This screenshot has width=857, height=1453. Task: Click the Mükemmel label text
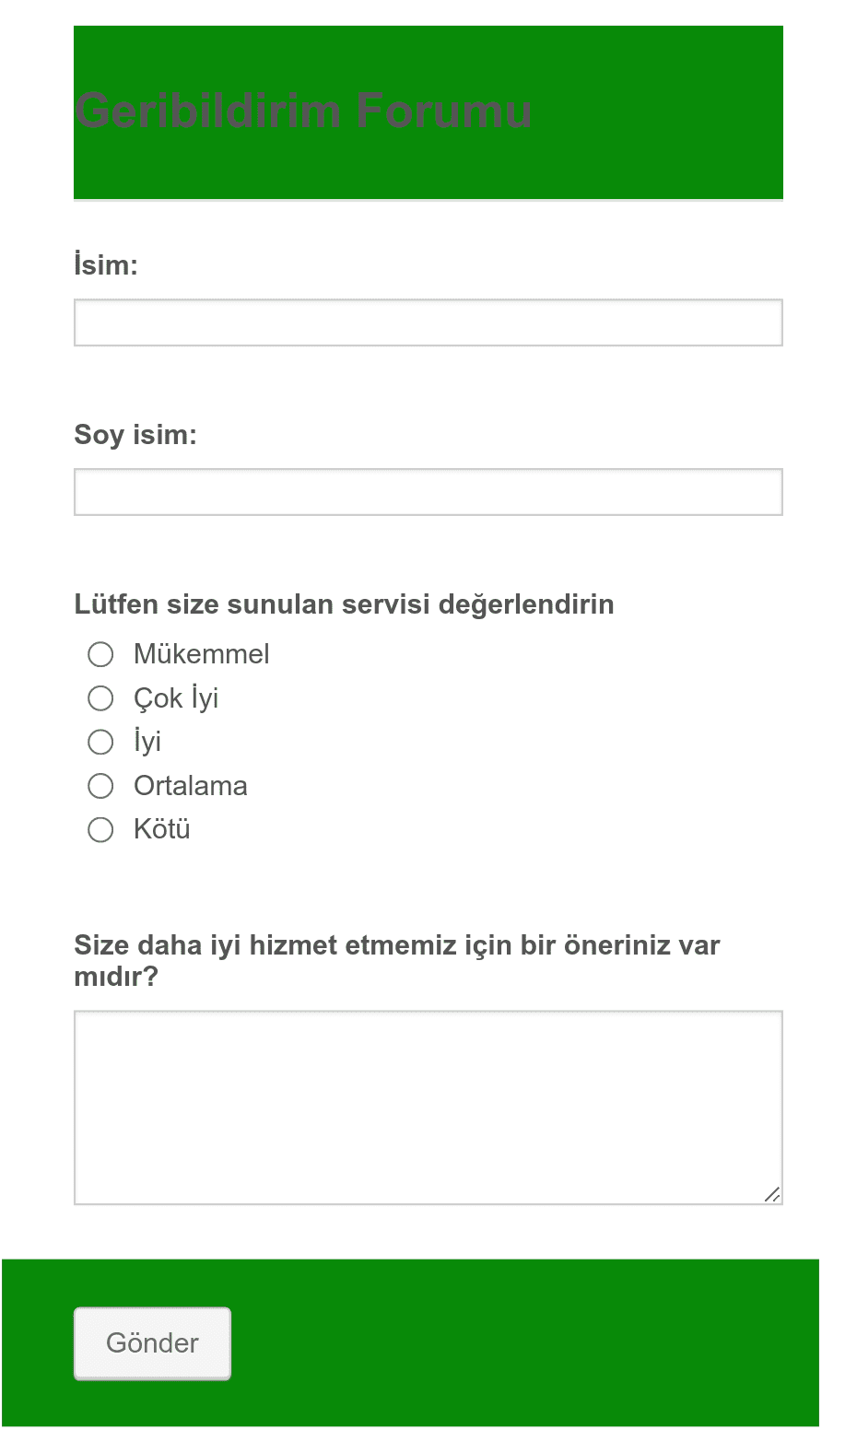(202, 654)
